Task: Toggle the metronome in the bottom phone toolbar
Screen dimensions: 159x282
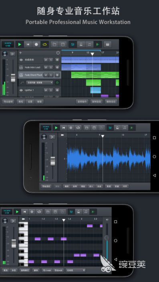Action: pos(78,212)
